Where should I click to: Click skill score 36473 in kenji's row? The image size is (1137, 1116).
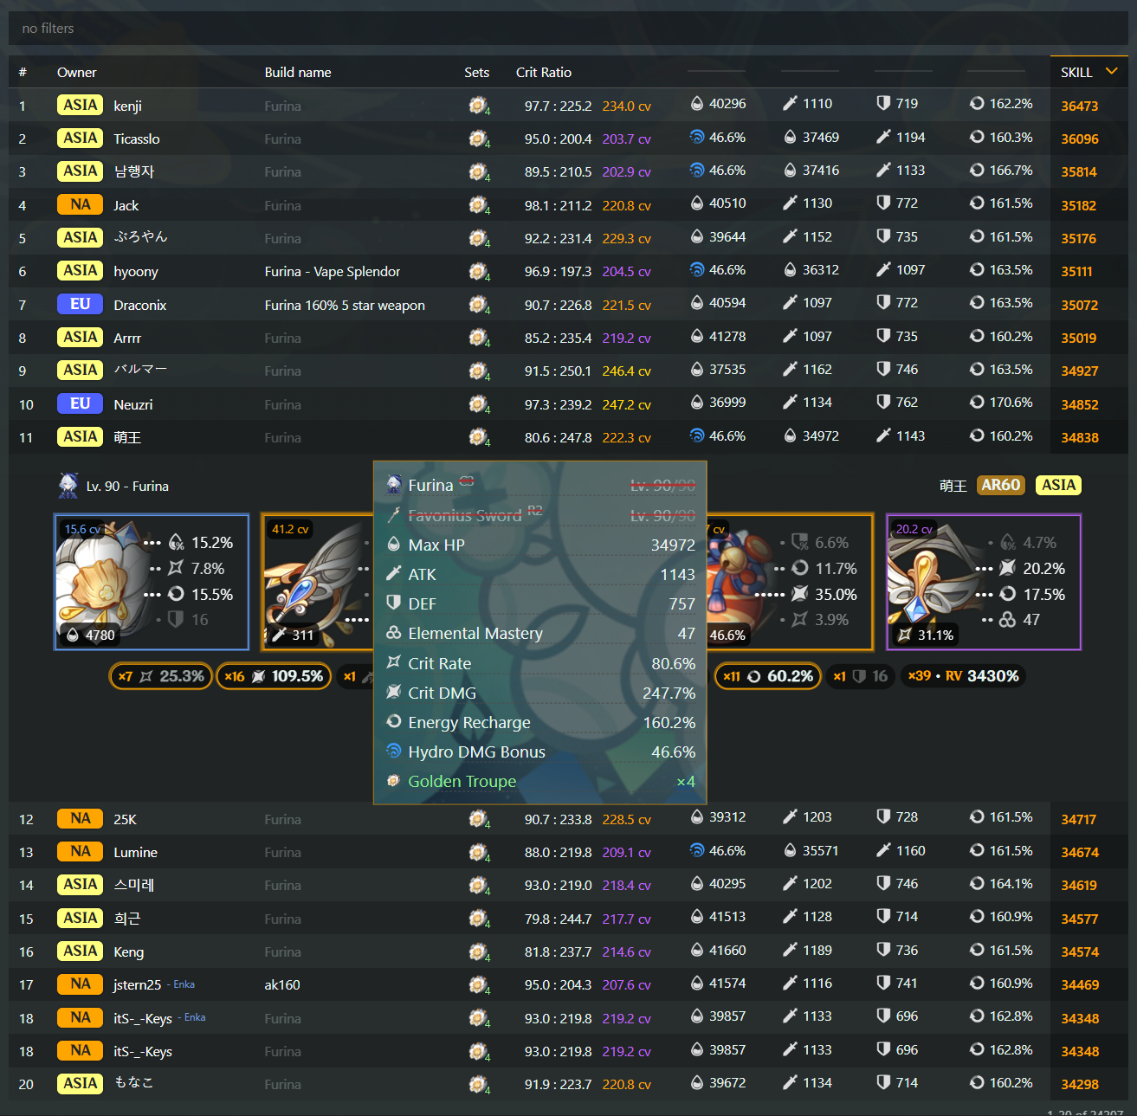pyautogui.click(x=1080, y=106)
